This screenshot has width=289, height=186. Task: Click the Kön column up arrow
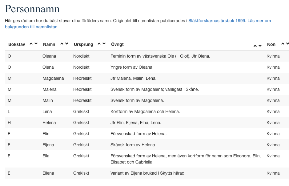[283, 44]
